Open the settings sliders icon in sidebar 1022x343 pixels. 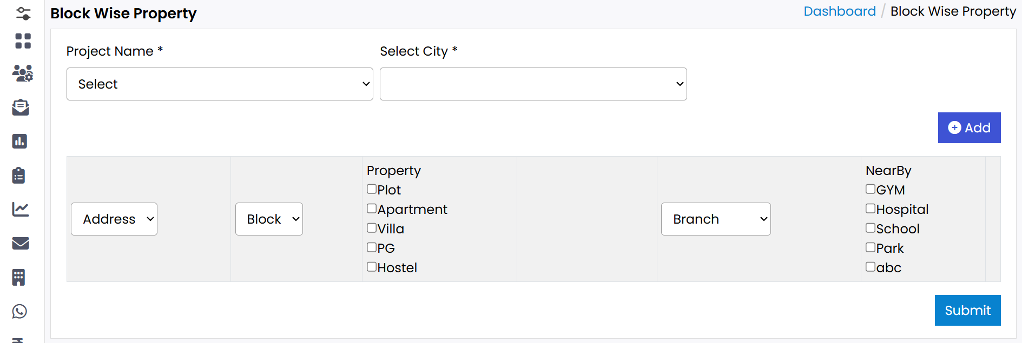coord(22,13)
